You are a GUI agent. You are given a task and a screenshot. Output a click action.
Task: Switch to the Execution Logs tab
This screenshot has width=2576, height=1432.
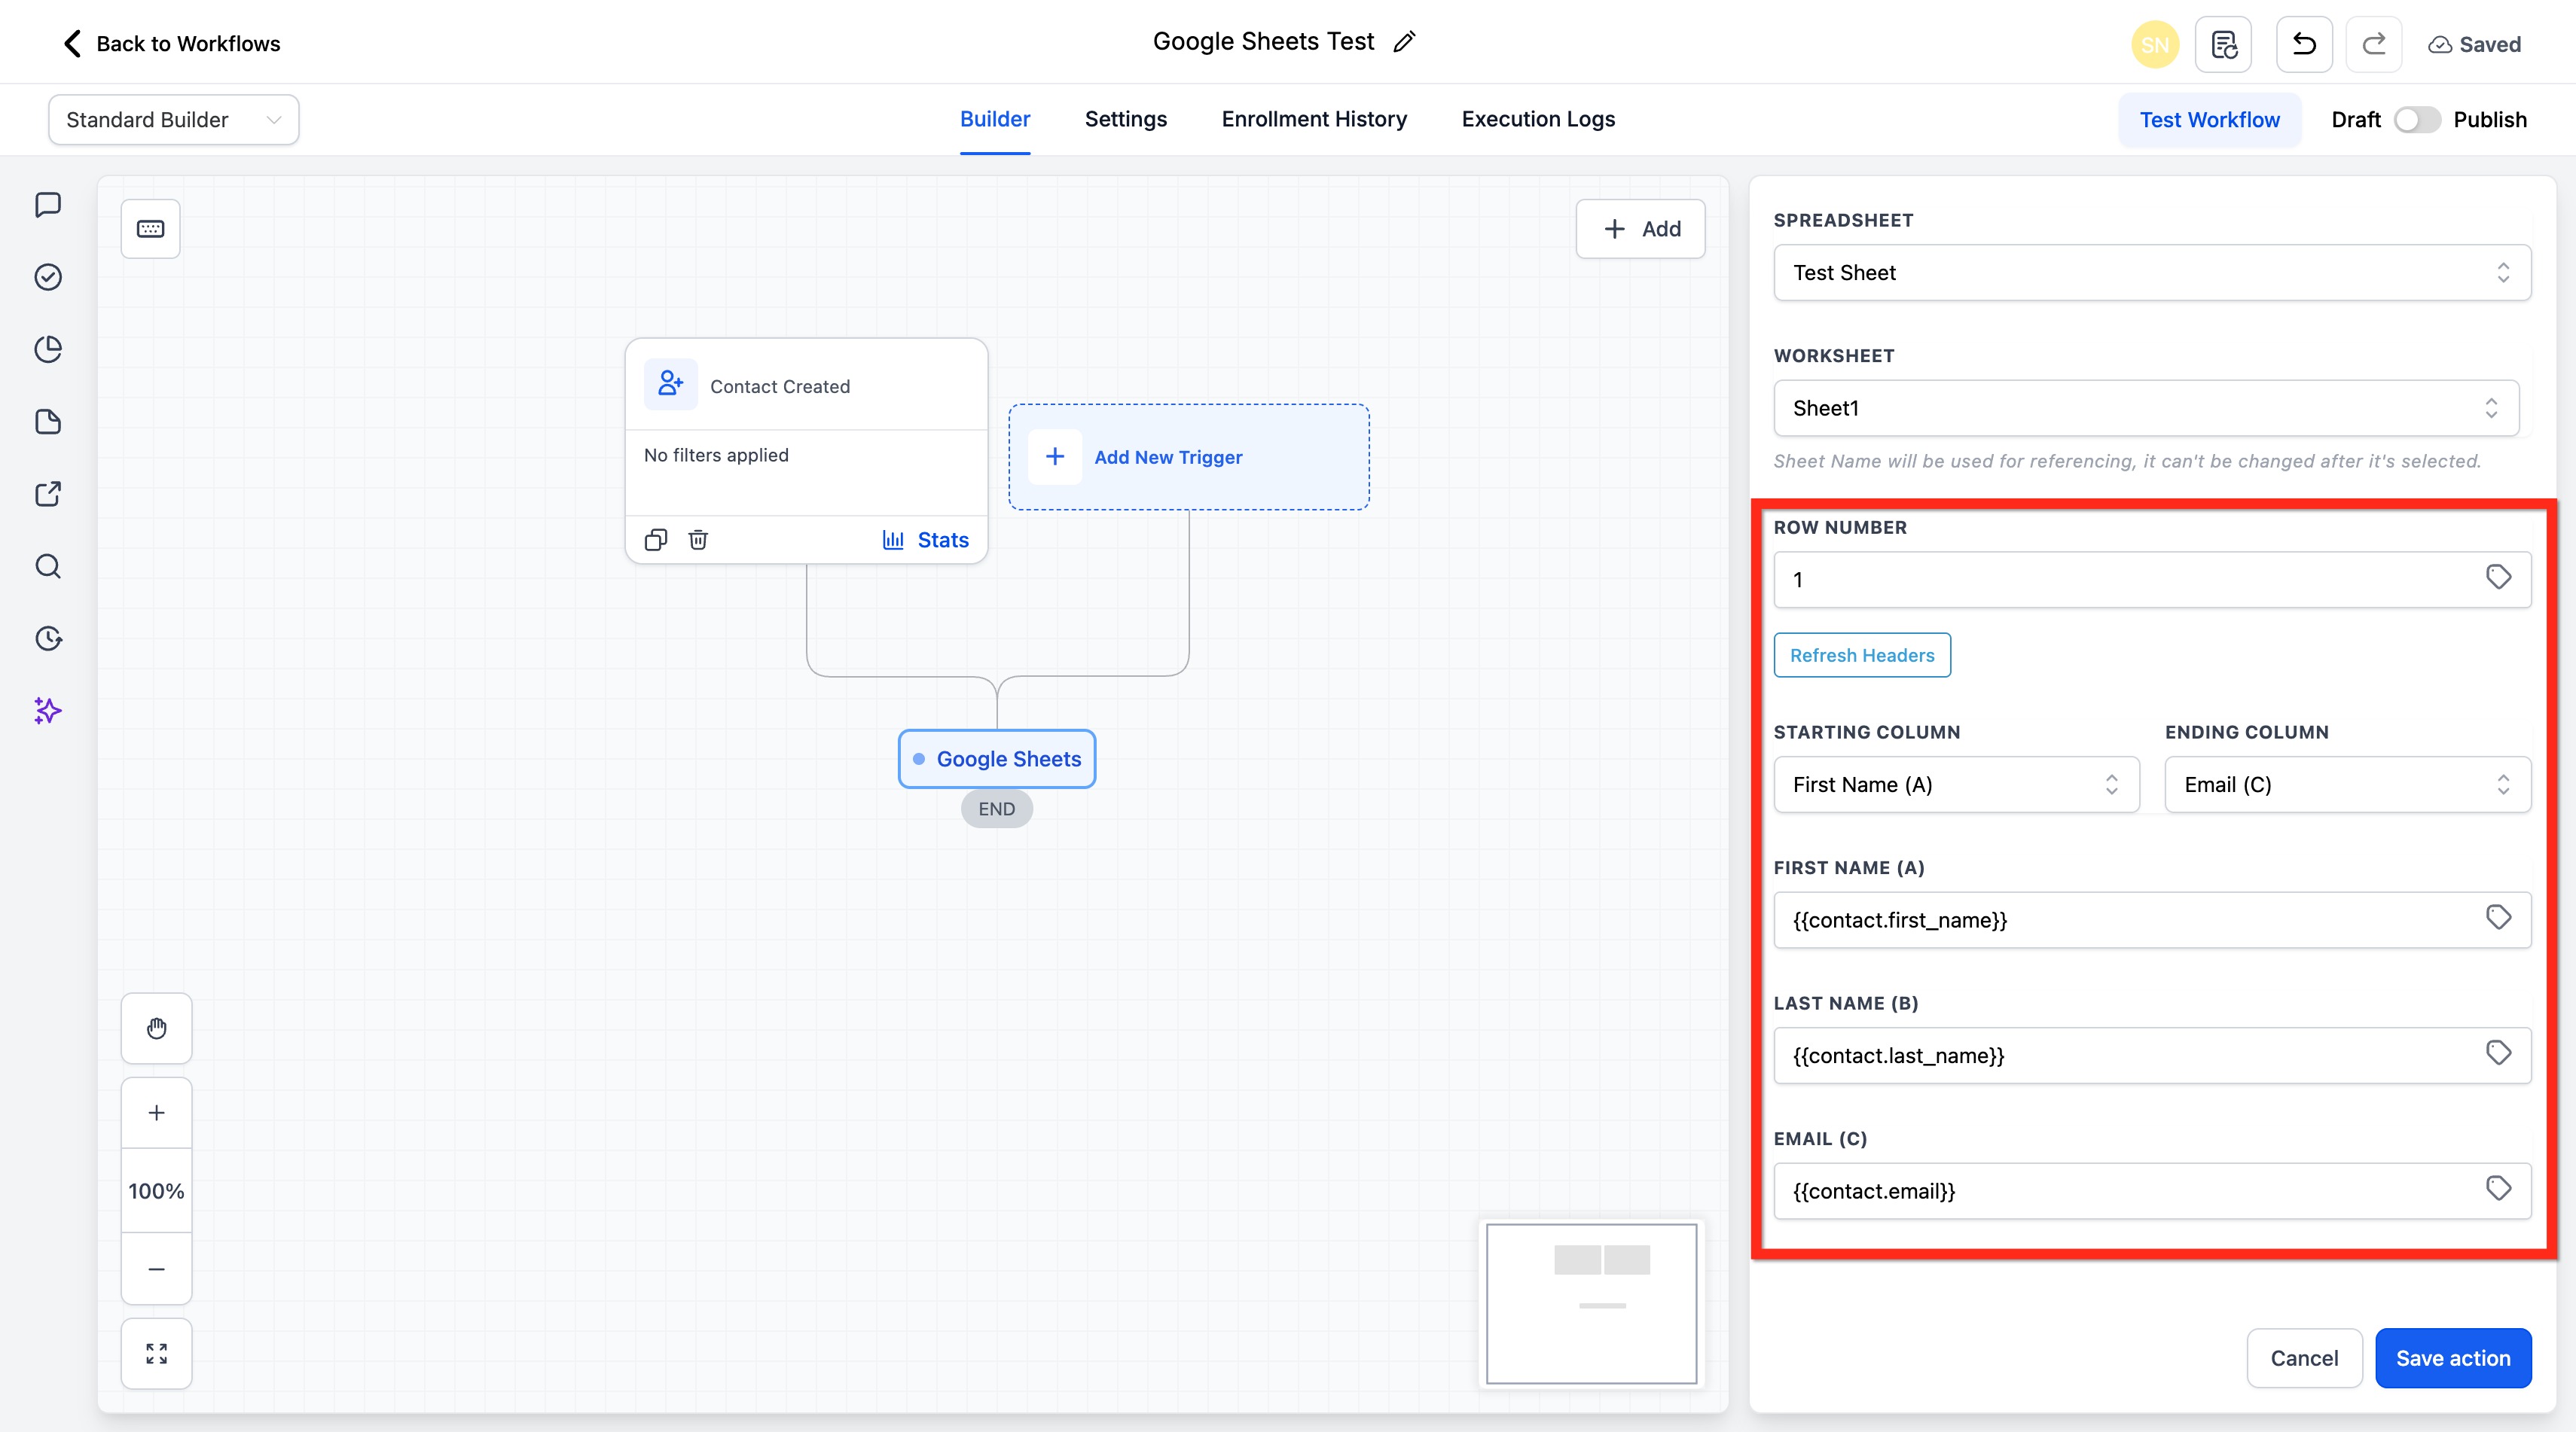[x=1537, y=119]
